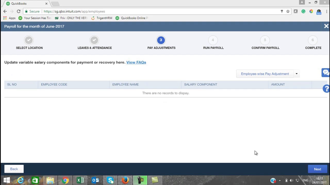Image resolution: width=330 pixels, height=185 pixels.
Task: Jump to step 4 Run Payroll circle
Action: 213,40
